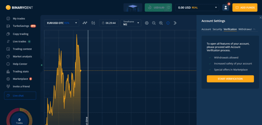This screenshot has height=125, width=262.
Task: Open the TurboSavings sidebar item
Action: point(21,26)
